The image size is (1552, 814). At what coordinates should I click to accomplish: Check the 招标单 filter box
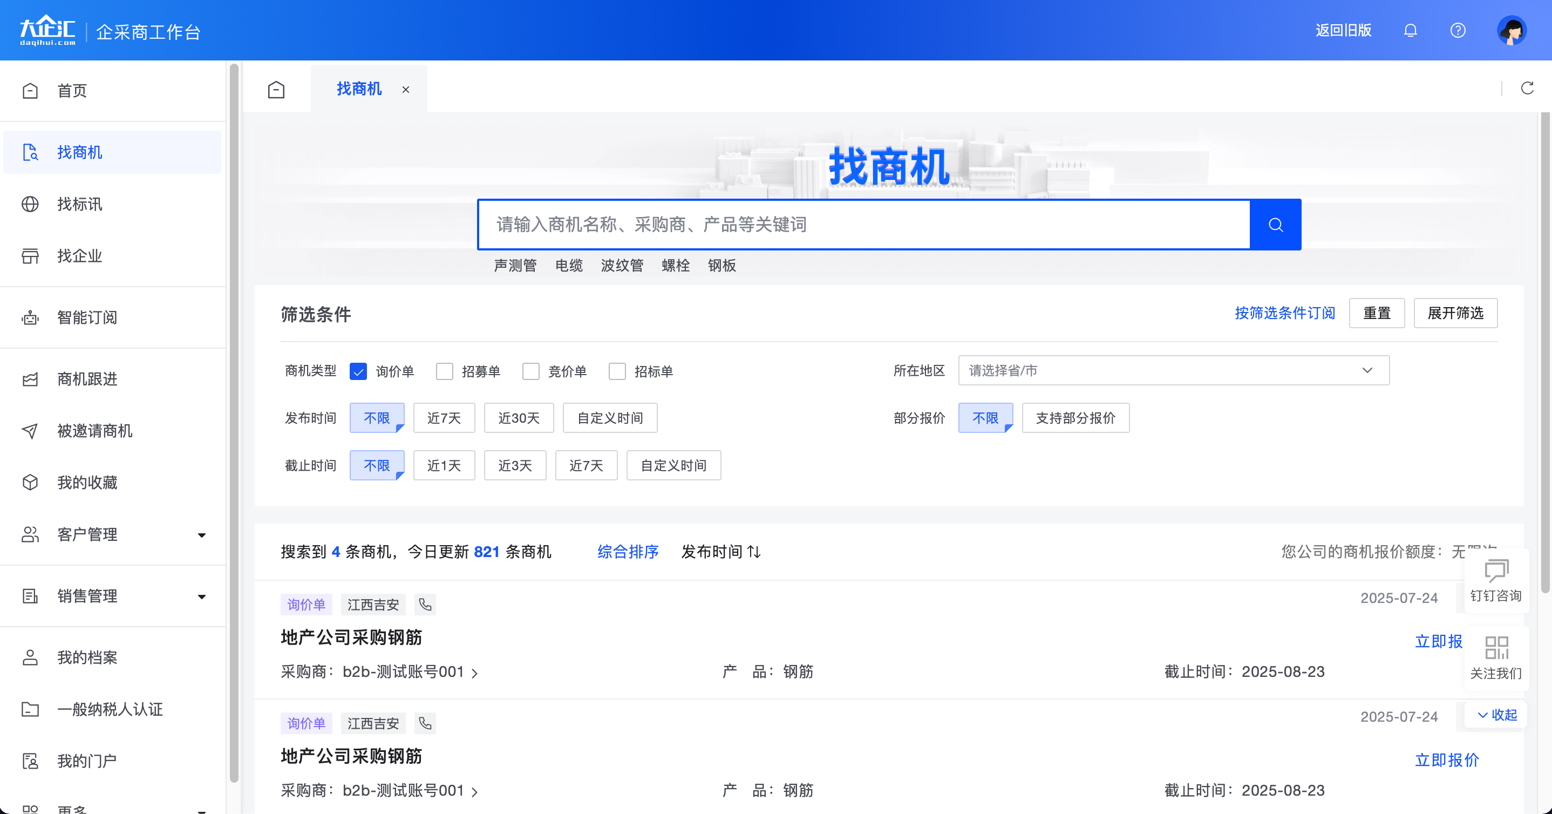(x=617, y=371)
